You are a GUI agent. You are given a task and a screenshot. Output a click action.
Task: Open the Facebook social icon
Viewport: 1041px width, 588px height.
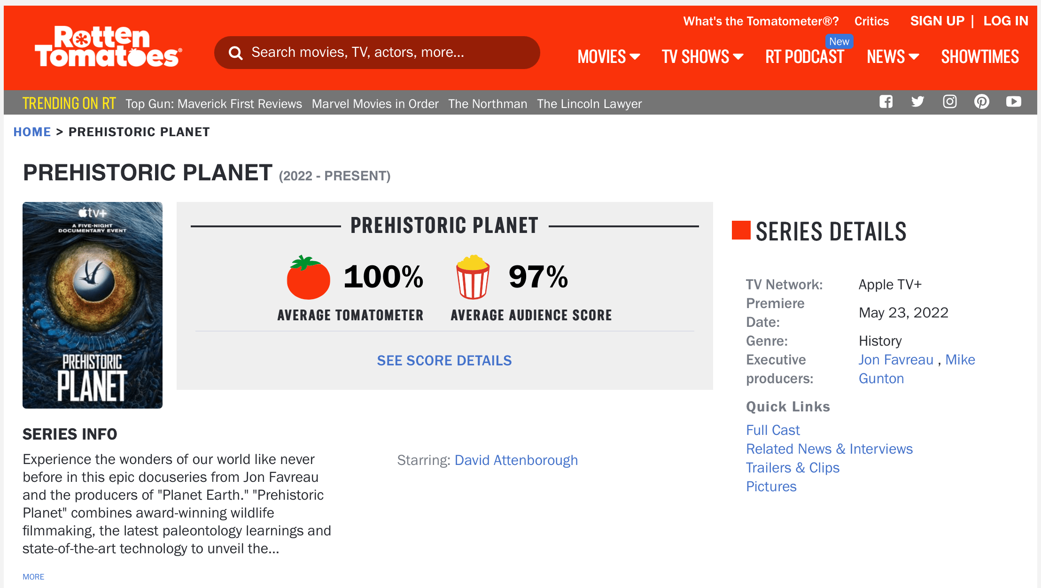coord(886,102)
